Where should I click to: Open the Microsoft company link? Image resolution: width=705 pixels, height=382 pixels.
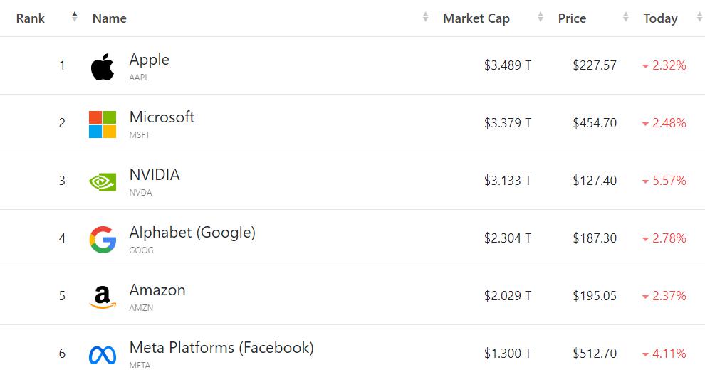pyautogui.click(x=162, y=117)
